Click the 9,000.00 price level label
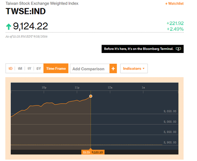The image size is (197, 161). coord(170,122)
